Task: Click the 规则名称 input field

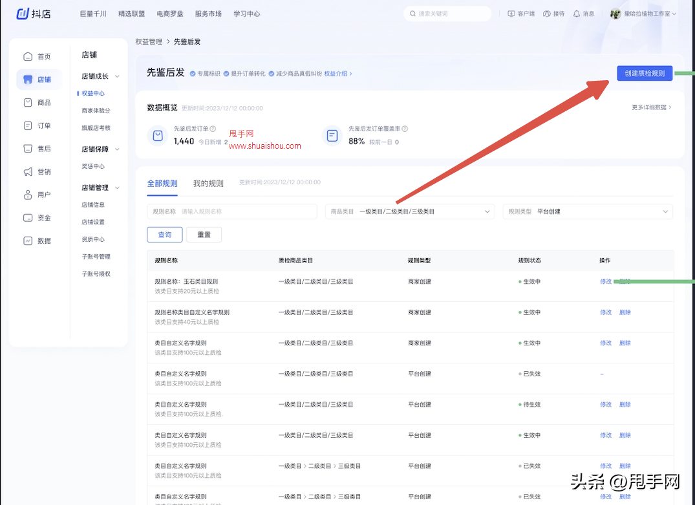Action: [246, 211]
